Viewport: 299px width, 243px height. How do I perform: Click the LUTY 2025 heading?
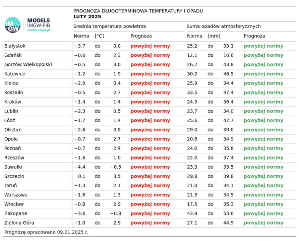pyautogui.click(x=87, y=17)
